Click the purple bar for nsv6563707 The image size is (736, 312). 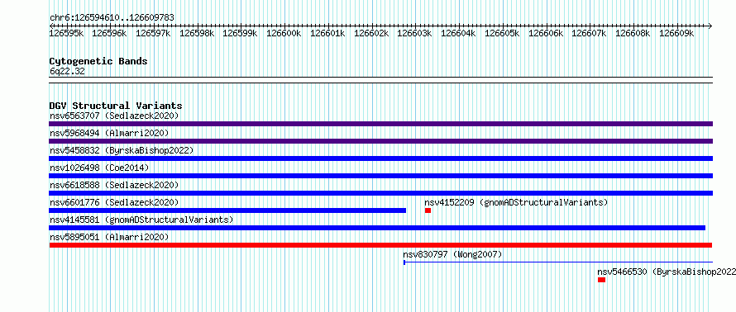click(380, 124)
